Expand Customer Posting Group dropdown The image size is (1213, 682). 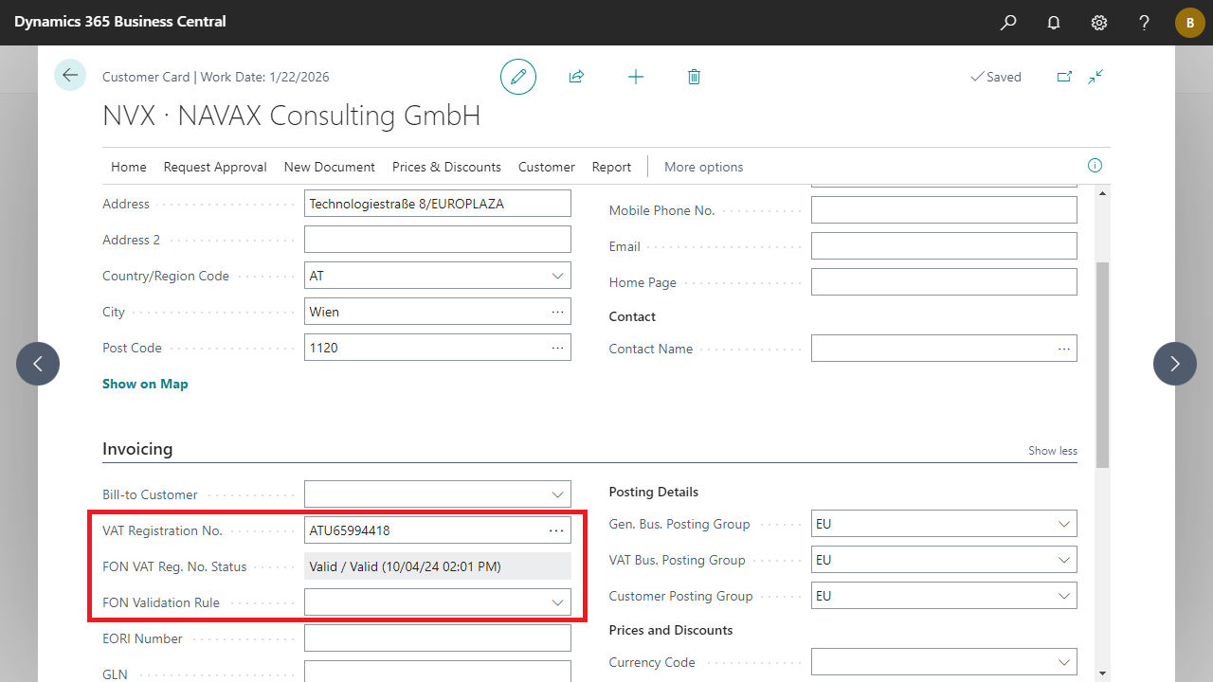[x=1063, y=596]
